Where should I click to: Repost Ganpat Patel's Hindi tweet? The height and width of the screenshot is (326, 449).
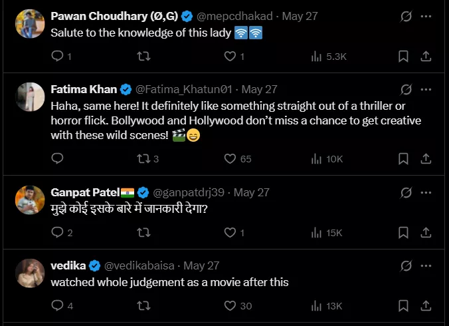point(142,233)
